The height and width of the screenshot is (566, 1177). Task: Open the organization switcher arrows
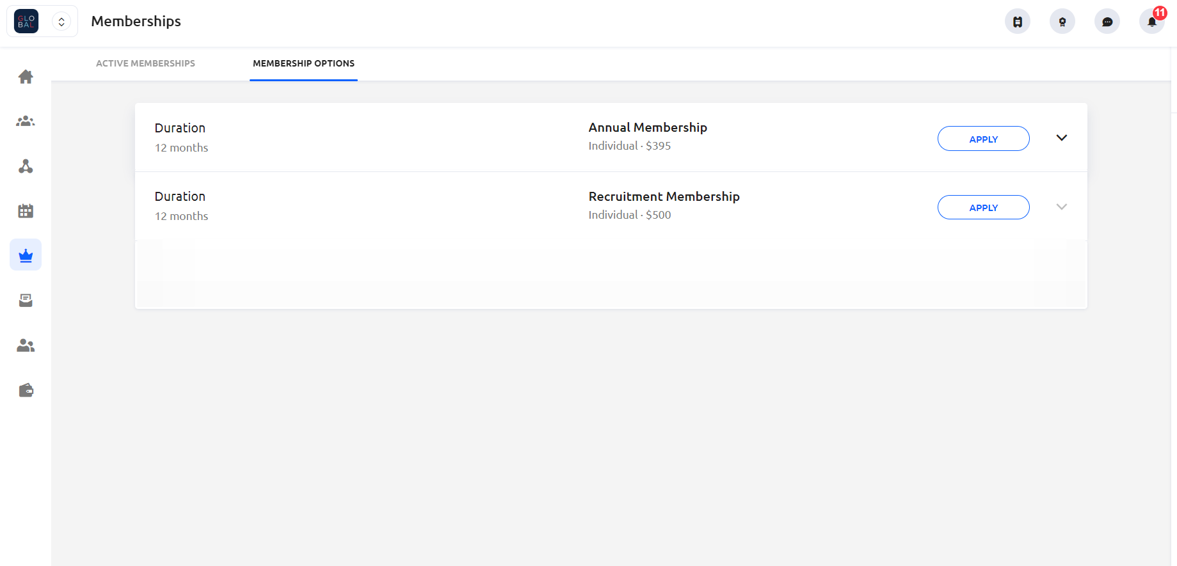(61, 22)
